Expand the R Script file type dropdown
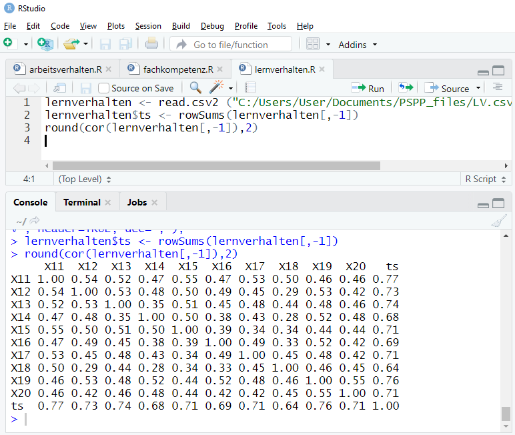The height and width of the screenshot is (435, 515). (x=485, y=179)
